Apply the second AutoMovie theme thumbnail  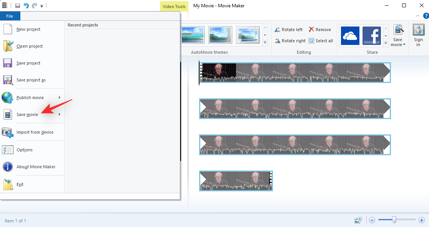pyautogui.click(x=220, y=35)
